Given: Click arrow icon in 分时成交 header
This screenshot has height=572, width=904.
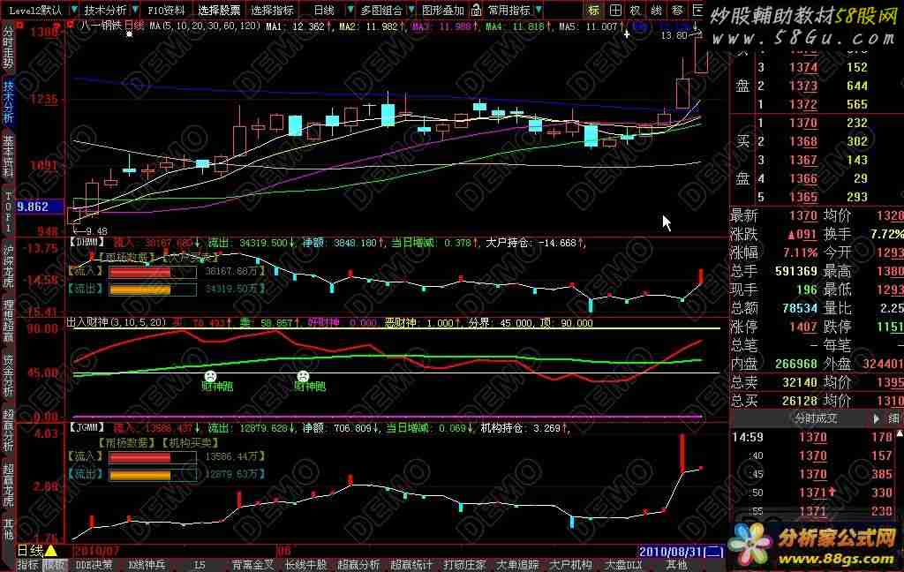Looking at the screenshot, I should click(877, 418).
